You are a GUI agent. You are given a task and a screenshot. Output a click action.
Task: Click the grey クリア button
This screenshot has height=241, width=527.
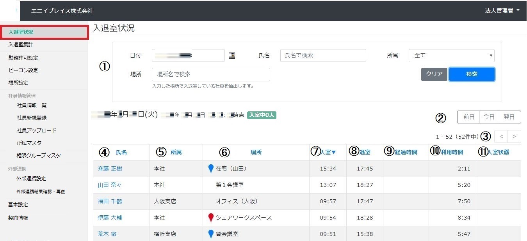[434, 74]
